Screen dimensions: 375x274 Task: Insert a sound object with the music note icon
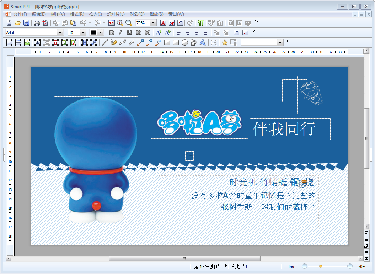click(x=93, y=43)
